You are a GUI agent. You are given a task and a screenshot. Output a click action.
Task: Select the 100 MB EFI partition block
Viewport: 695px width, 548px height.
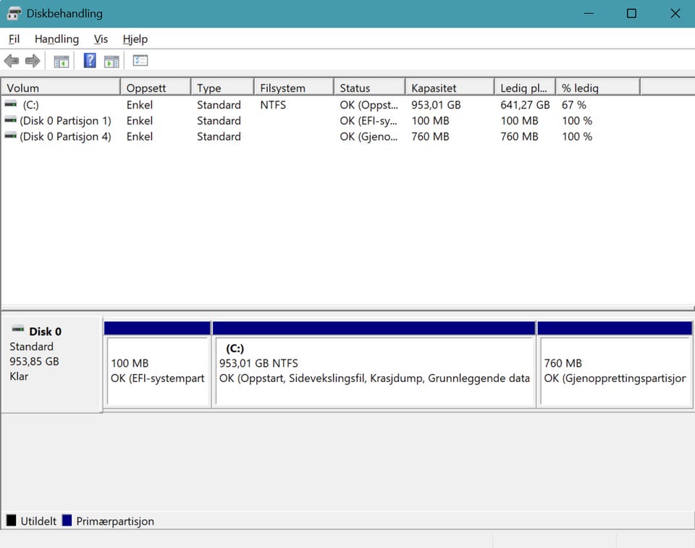coord(157,370)
